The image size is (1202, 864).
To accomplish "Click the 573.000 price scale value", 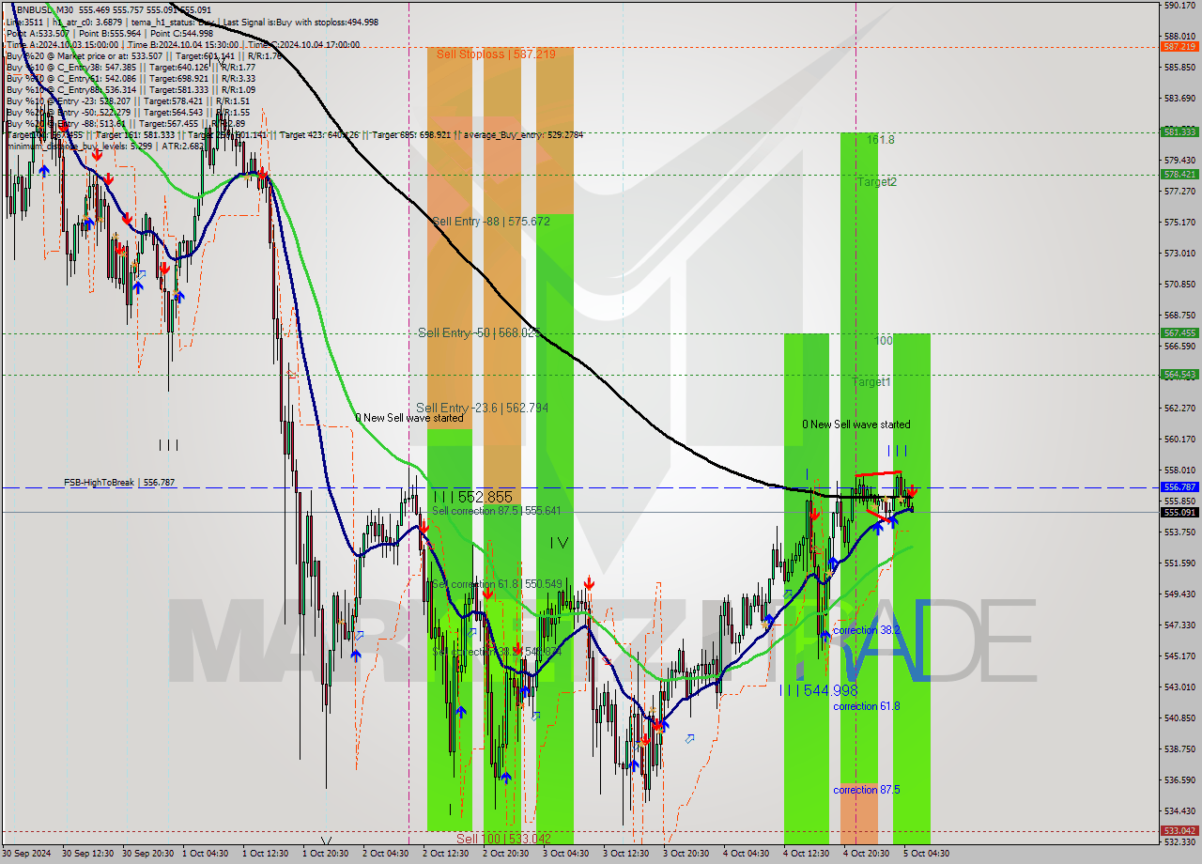I will [1179, 254].
